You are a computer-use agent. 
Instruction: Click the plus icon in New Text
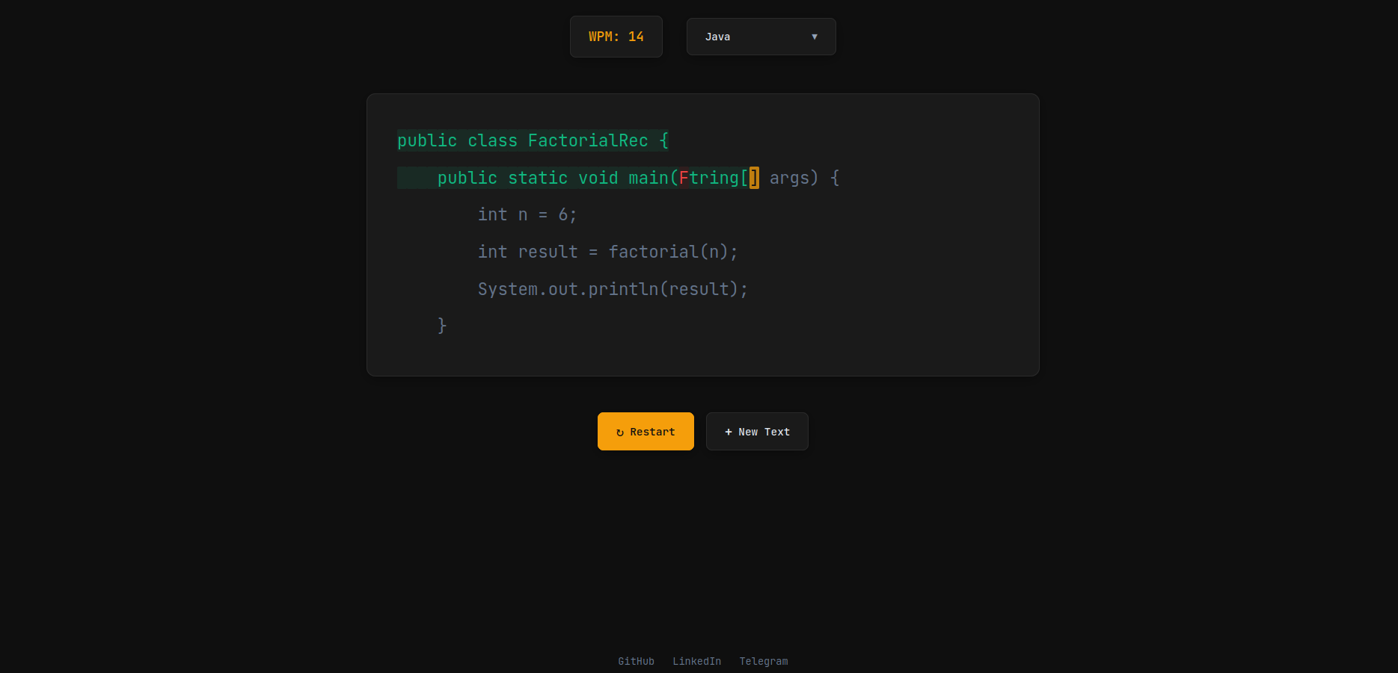728,432
